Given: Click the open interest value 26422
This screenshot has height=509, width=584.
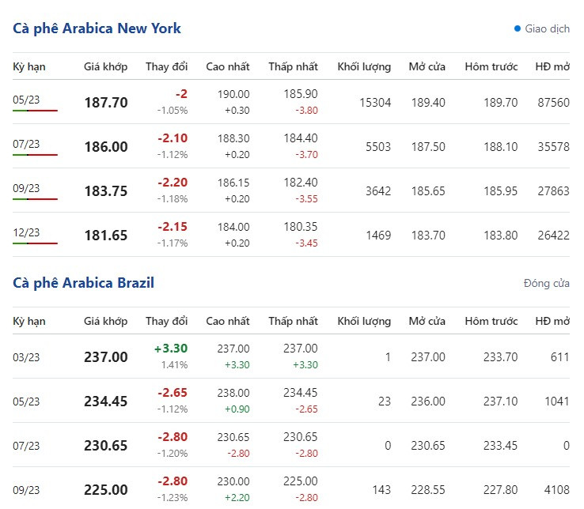Looking at the screenshot, I should pos(553,236).
